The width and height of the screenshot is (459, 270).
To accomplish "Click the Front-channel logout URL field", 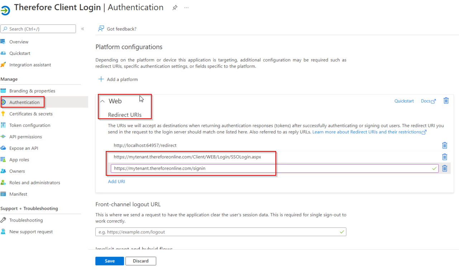I will (221, 232).
